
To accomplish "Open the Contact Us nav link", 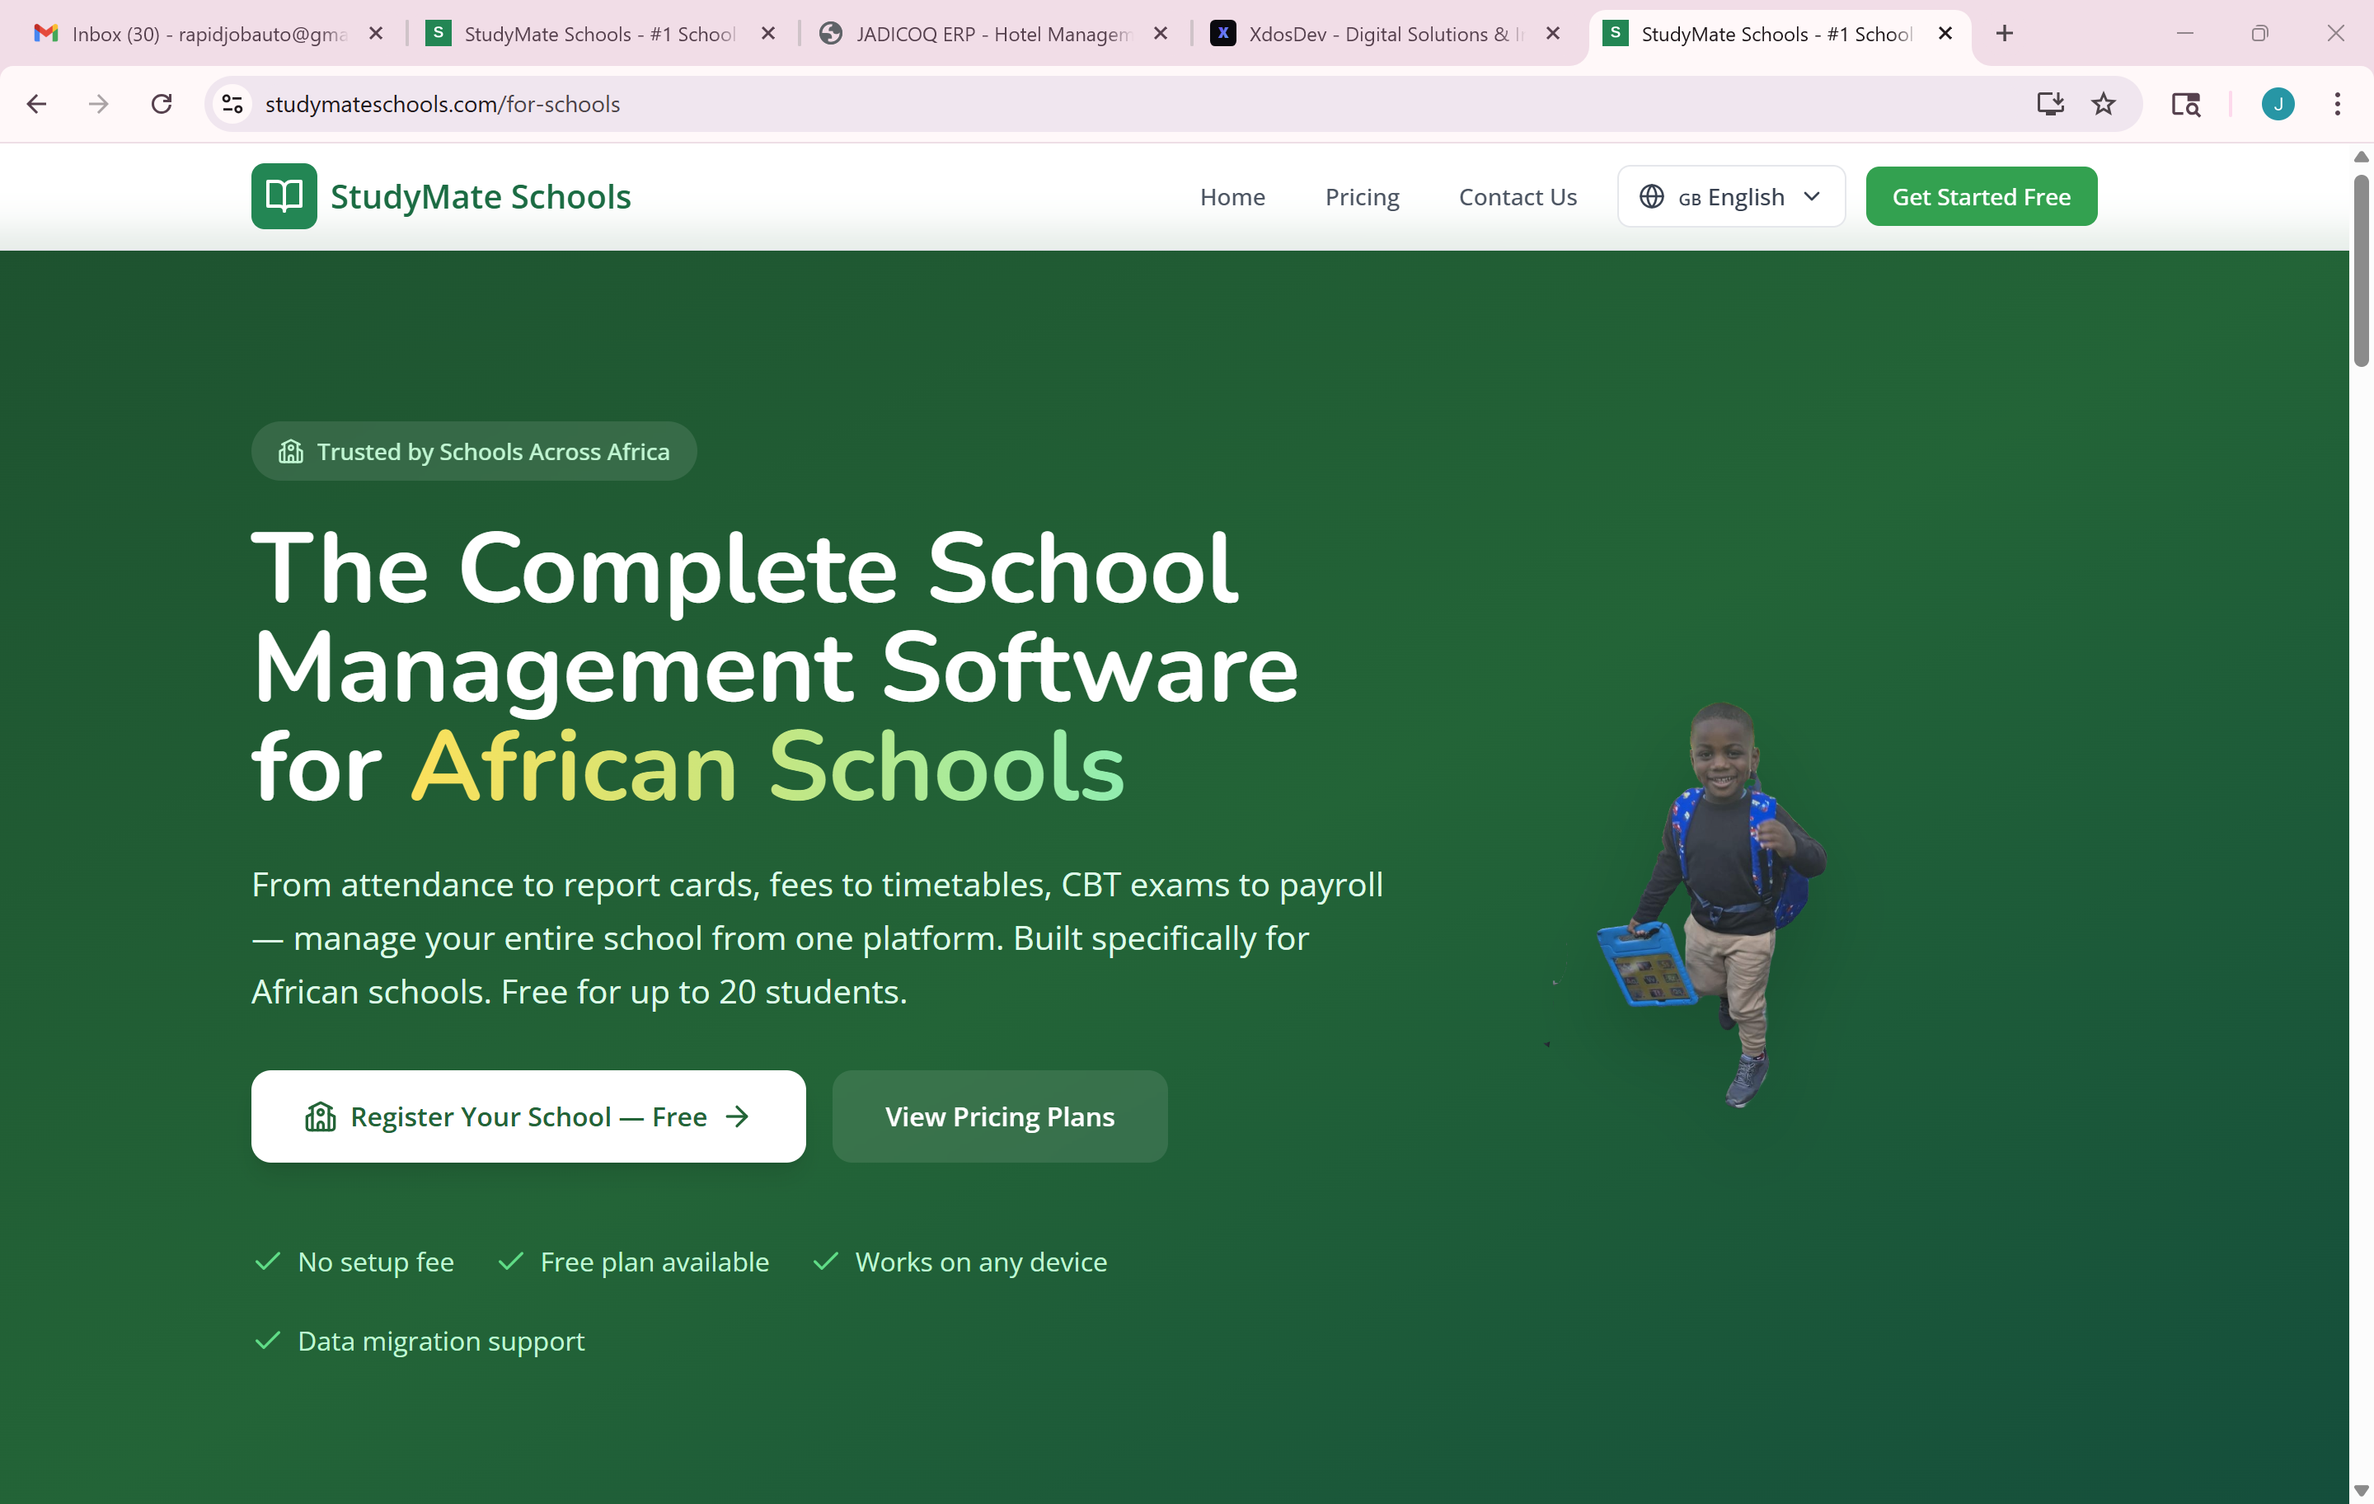I will coord(1518,197).
